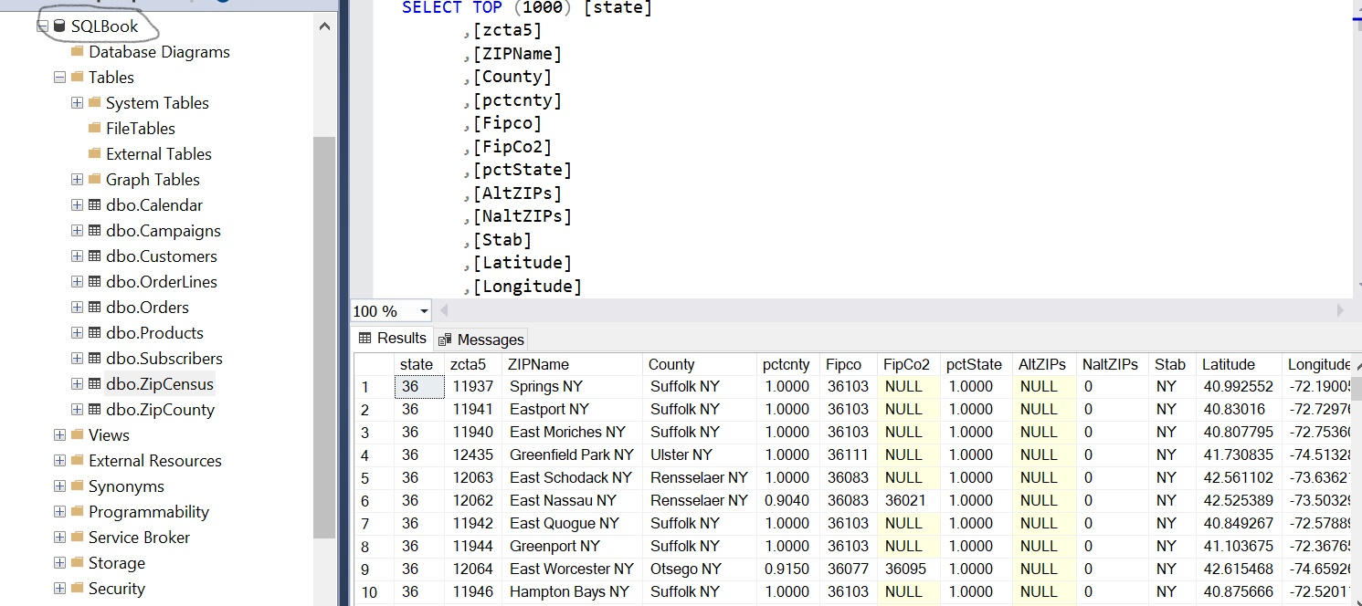Screen dimensions: 1362x606
Task: Select the Programmability folder
Action: tap(148, 512)
